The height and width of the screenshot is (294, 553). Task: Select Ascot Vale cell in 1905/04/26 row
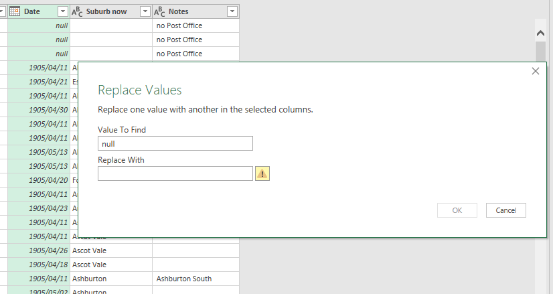pos(111,250)
